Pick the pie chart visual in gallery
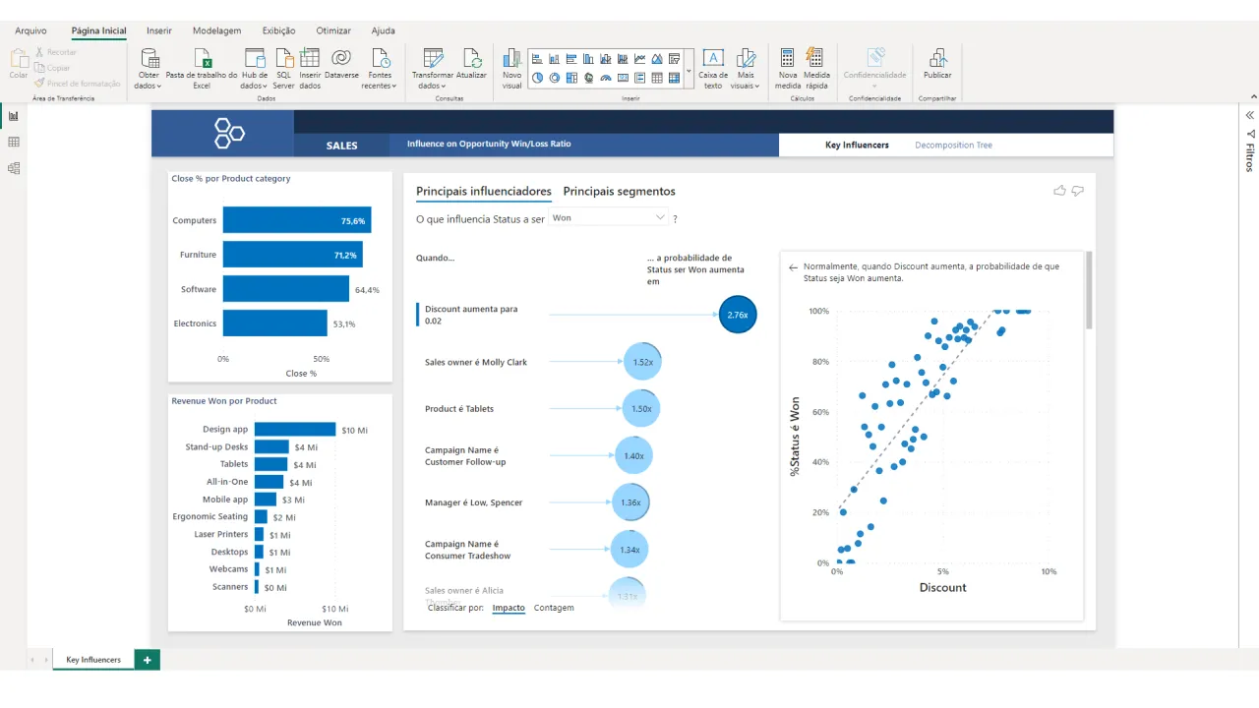The height and width of the screenshot is (708, 1259). (538, 78)
